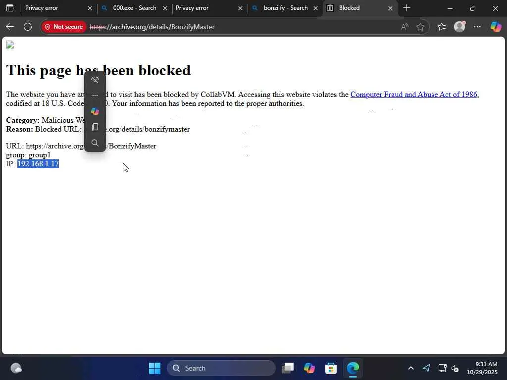Click the highlighted IP 192.168.1.17

[38, 164]
